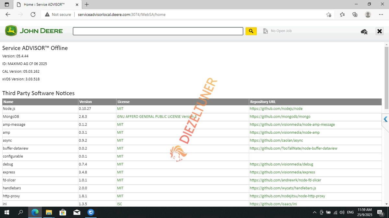The height and width of the screenshot is (218, 389).
Task: Open the browser Settings and more menu
Action: pos(381,15)
